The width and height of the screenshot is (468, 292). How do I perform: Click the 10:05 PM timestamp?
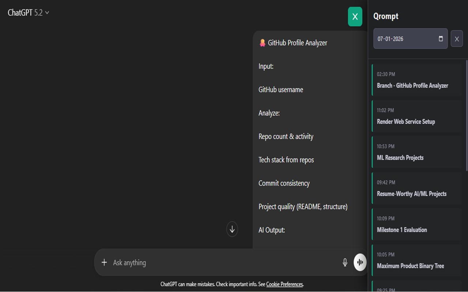pyautogui.click(x=386, y=255)
